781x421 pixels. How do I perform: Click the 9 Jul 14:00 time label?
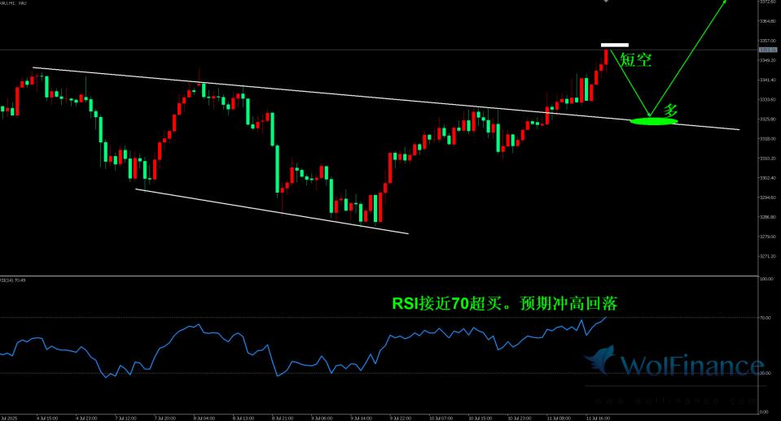coord(362,419)
